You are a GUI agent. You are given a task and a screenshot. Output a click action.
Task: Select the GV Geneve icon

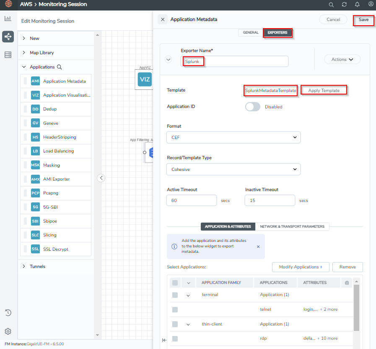[x=35, y=123]
